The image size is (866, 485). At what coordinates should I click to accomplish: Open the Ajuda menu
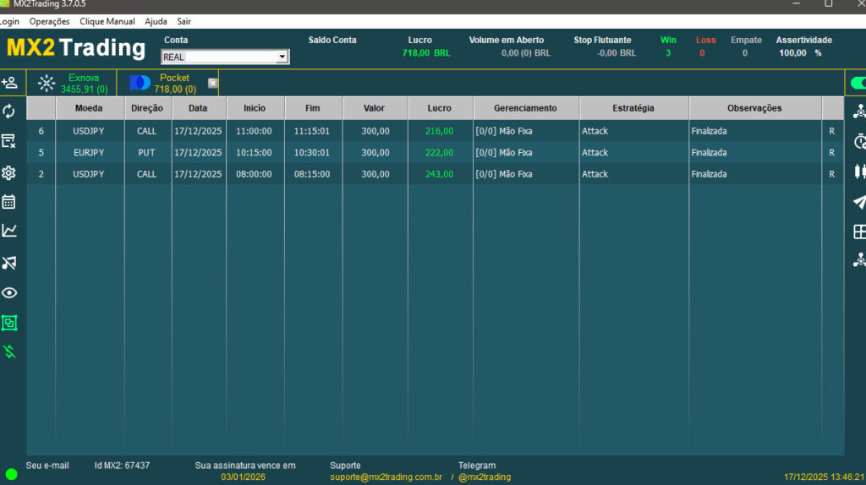pos(156,21)
